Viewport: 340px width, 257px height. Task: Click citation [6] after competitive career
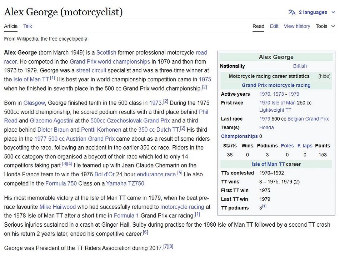pos(145,232)
